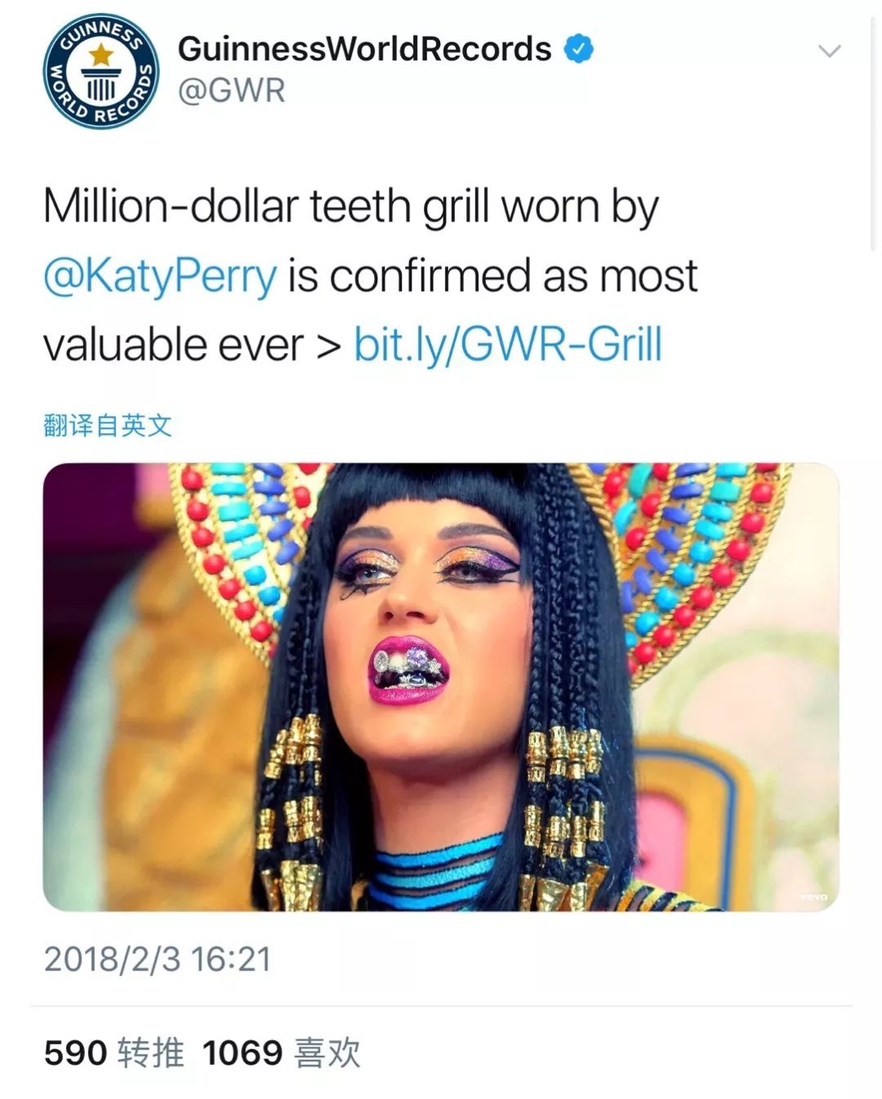Tap the pillar emblem inside GWR logo
The width and height of the screenshot is (882, 1099).
[x=100, y=84]
